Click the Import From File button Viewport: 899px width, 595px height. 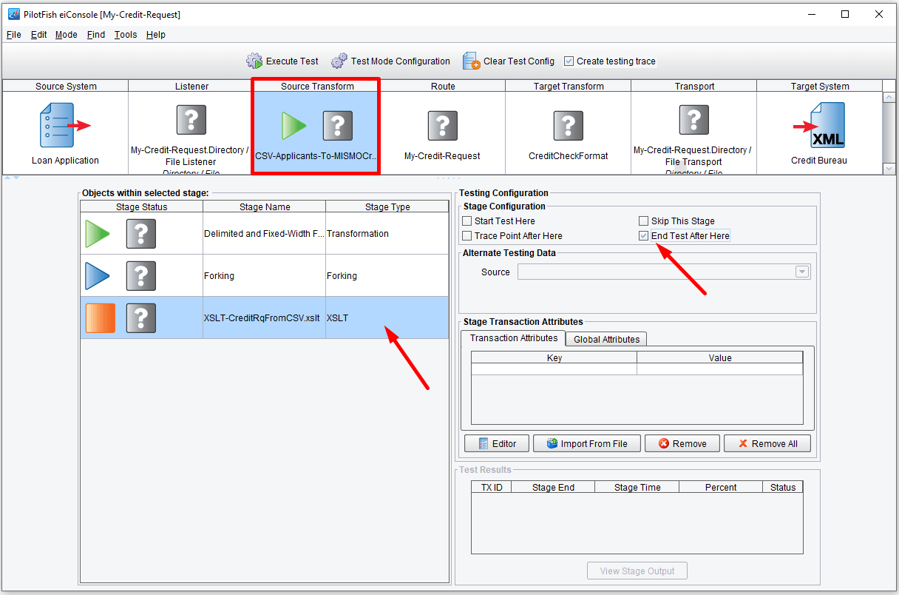[587, 443]
